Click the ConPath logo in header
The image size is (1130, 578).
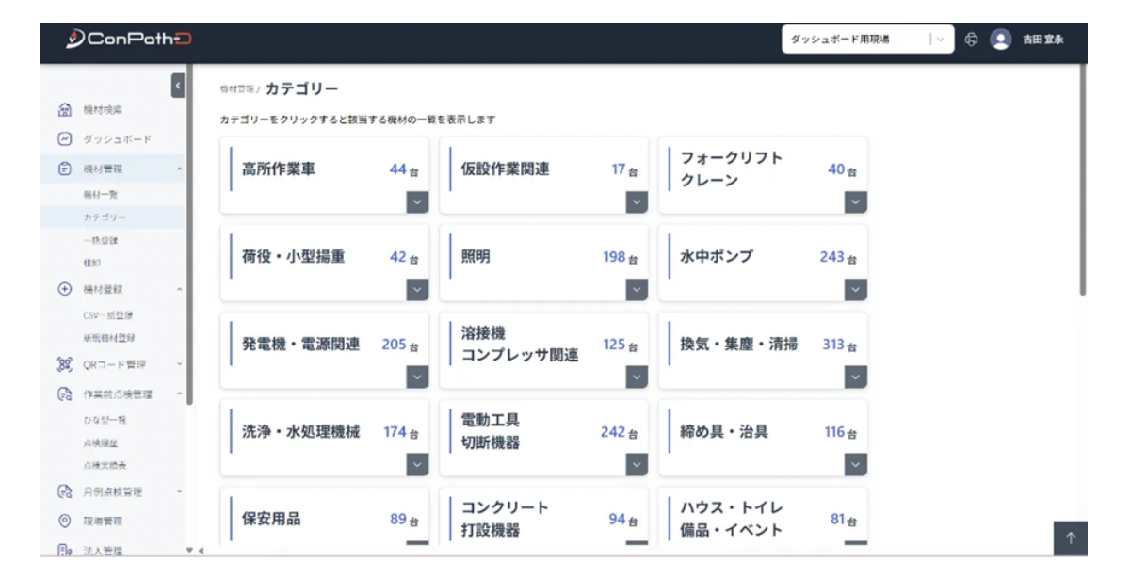tap(129, 40)
